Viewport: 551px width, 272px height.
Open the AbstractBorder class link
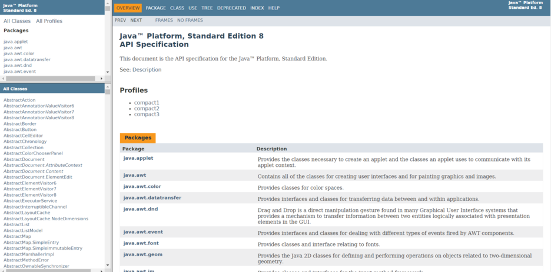click(20, 124)
